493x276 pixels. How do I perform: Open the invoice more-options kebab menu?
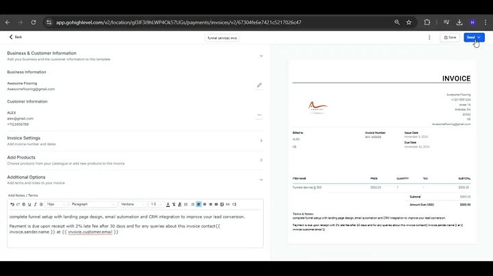click(429, 38)
